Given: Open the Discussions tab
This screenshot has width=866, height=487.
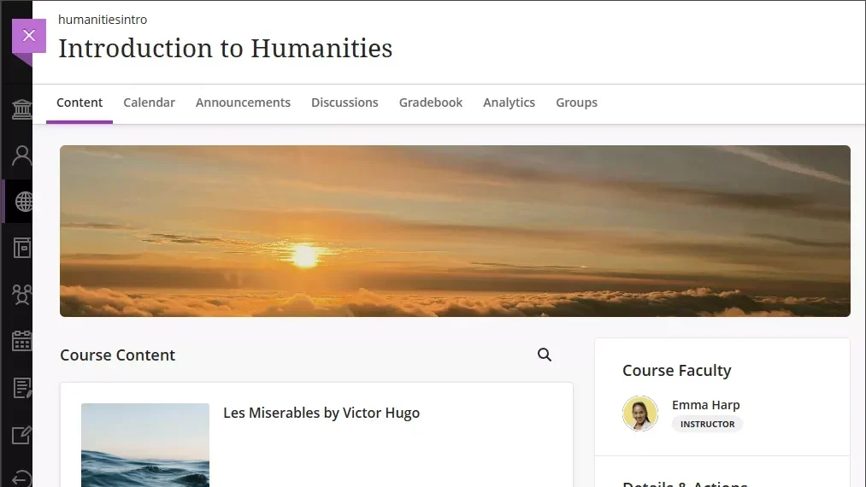Looking at the screenshot, I should 345,103.
